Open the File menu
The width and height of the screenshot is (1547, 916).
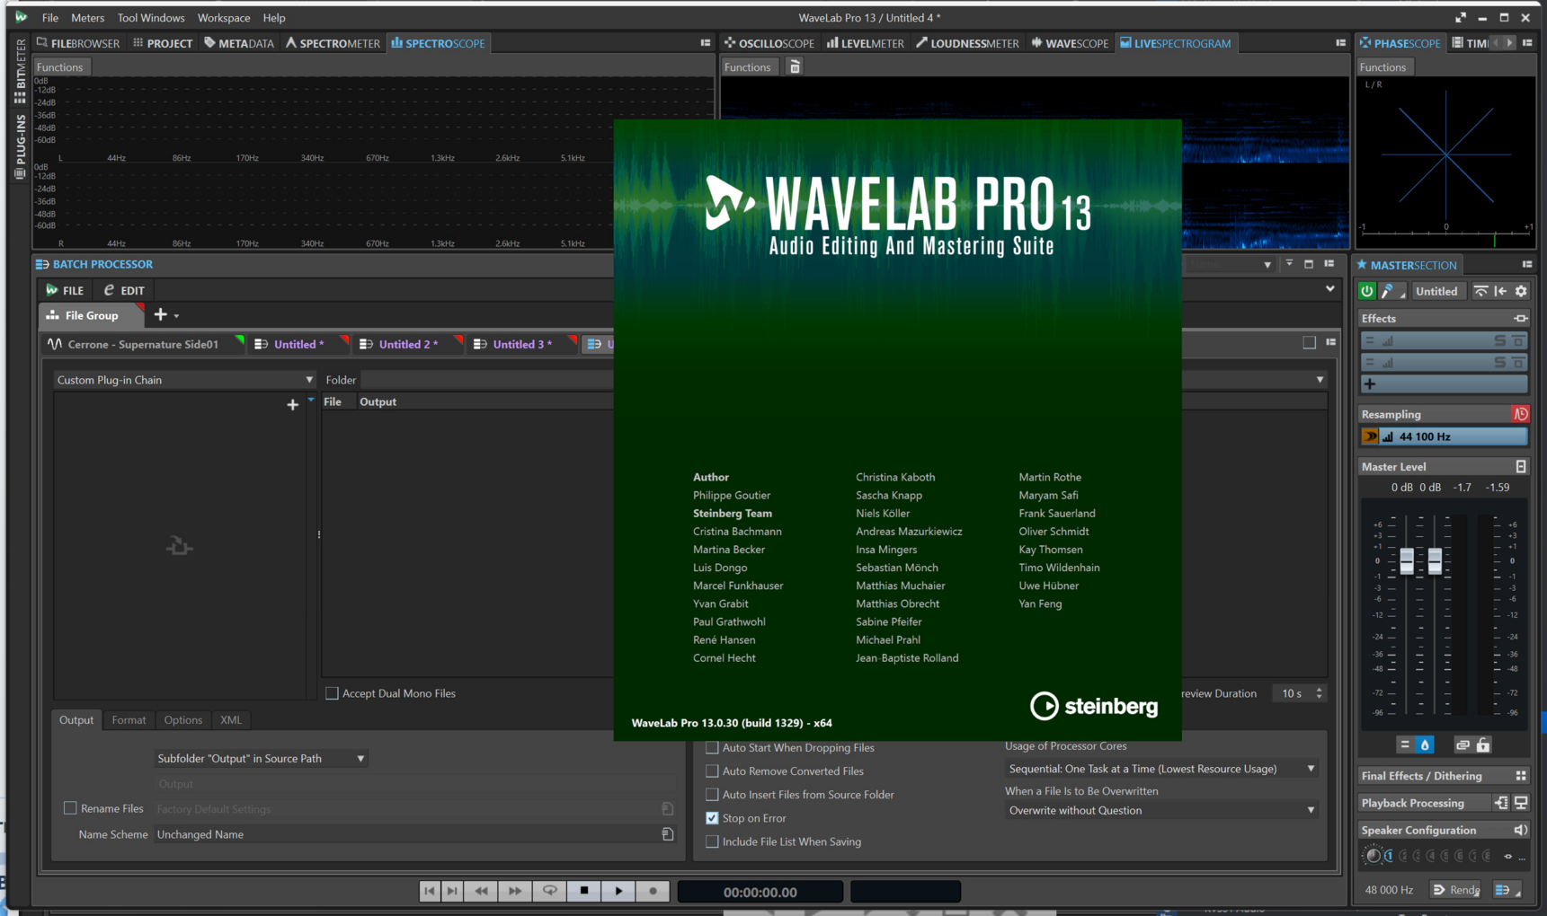click(50, 18)
